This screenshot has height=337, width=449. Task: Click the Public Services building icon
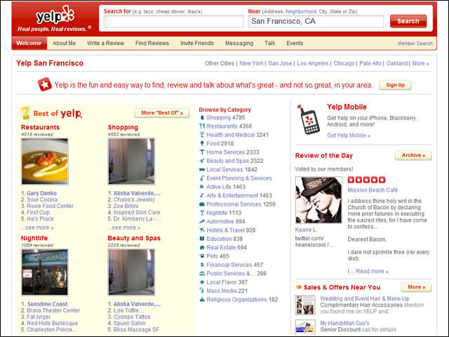point(202,273)
